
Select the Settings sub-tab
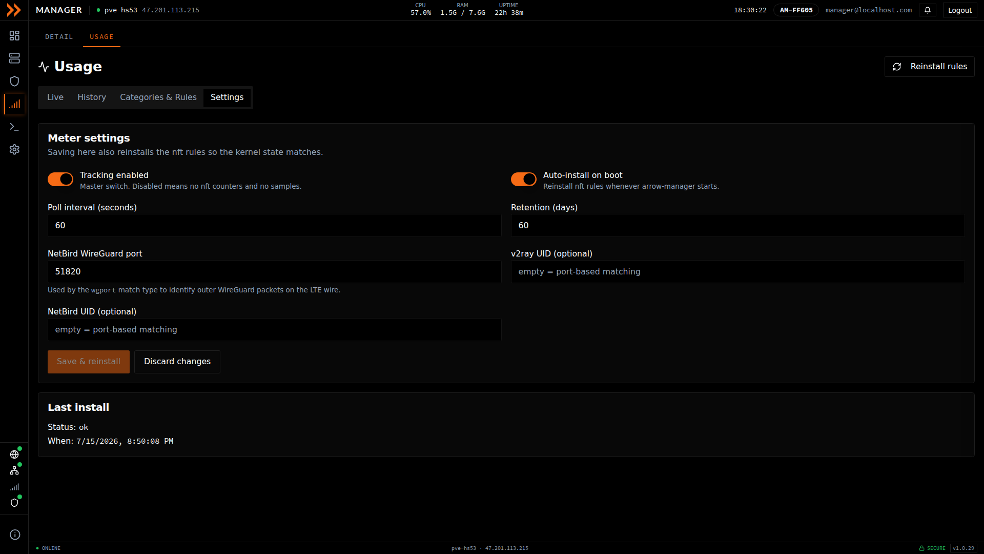(x=227, y=97)
